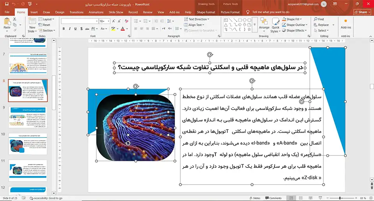Switch to Transitions tab
Viewport: 374px width, 201px height.
pos(76,12)
